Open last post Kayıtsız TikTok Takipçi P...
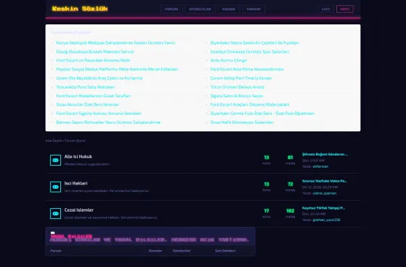 [323, 208]
